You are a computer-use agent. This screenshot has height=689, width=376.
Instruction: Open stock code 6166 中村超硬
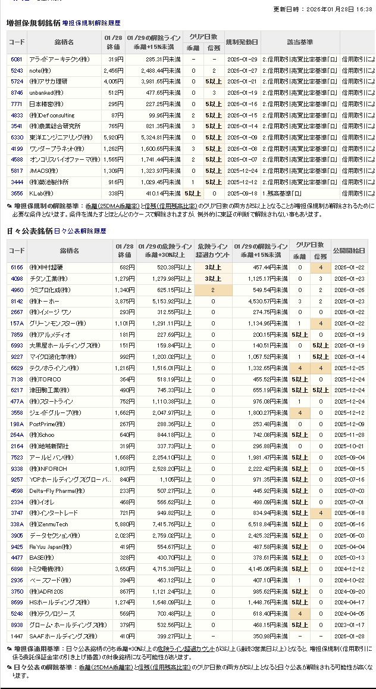(17, 268)
